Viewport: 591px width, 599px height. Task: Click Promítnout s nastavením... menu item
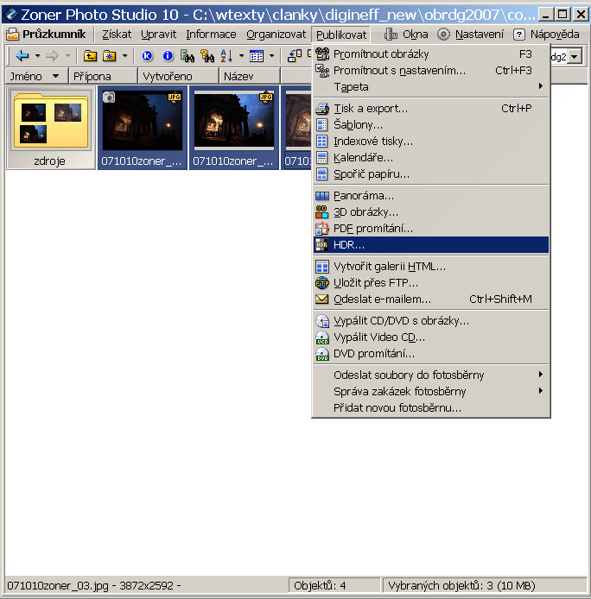click(399, 70)
